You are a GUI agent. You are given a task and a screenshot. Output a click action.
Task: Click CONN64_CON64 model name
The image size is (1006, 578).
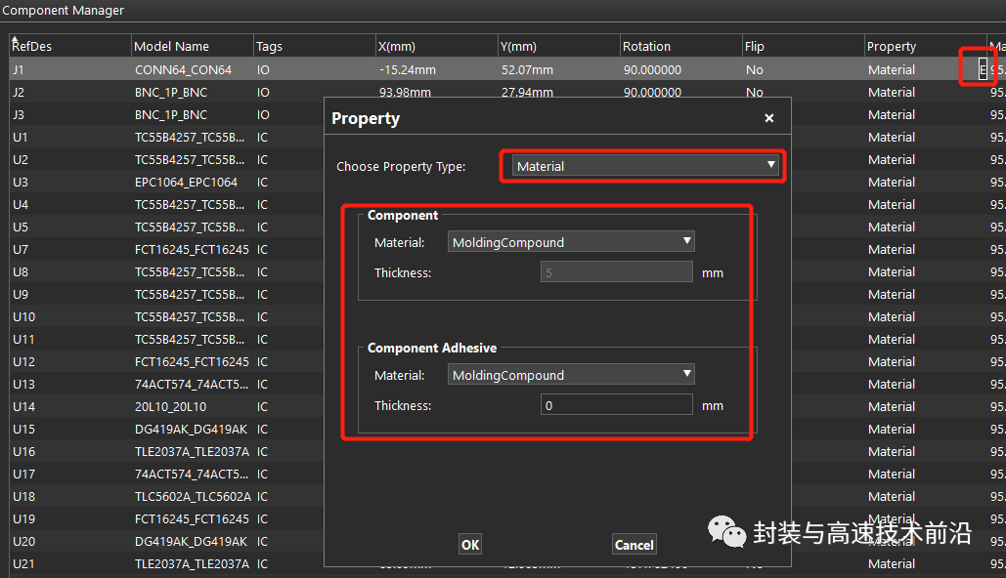183,69
